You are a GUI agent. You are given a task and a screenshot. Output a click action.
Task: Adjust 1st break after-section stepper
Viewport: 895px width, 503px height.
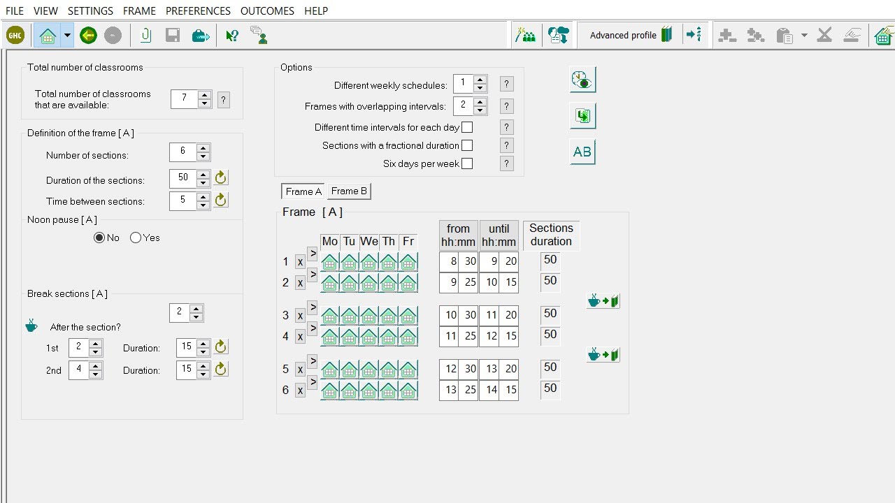coord(96,347)
